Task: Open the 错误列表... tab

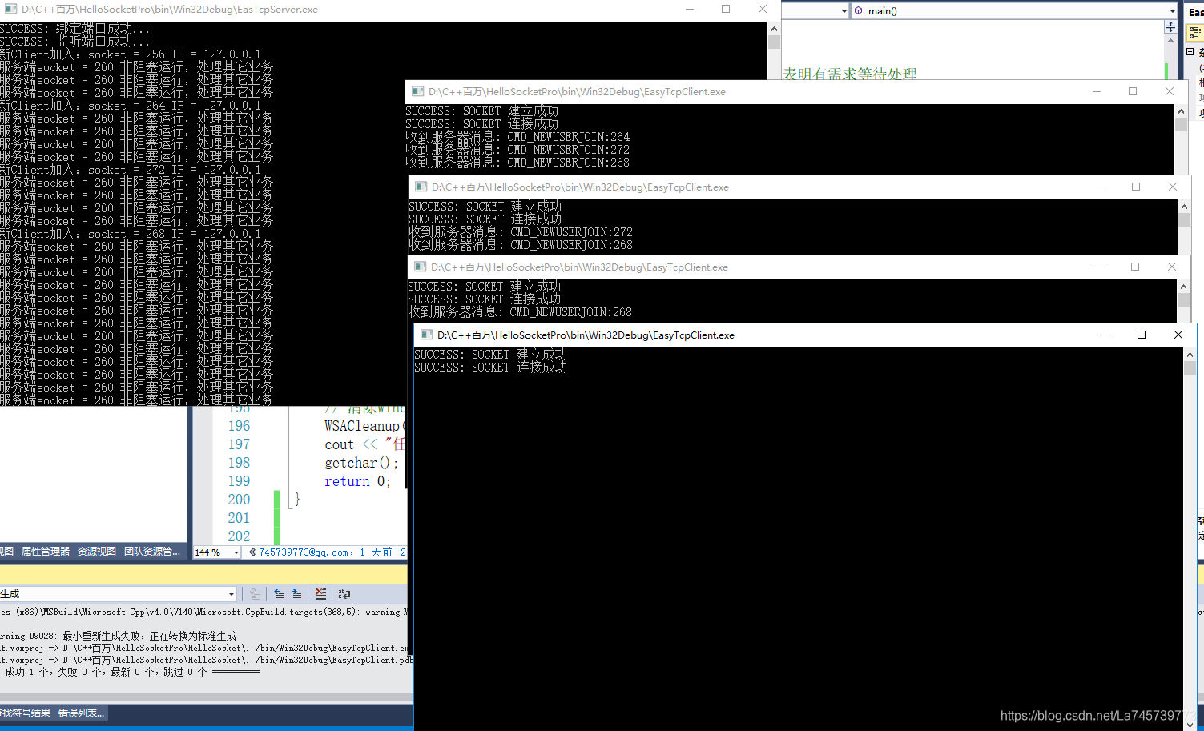Action: pyautogui.click(x=81, y=713)
